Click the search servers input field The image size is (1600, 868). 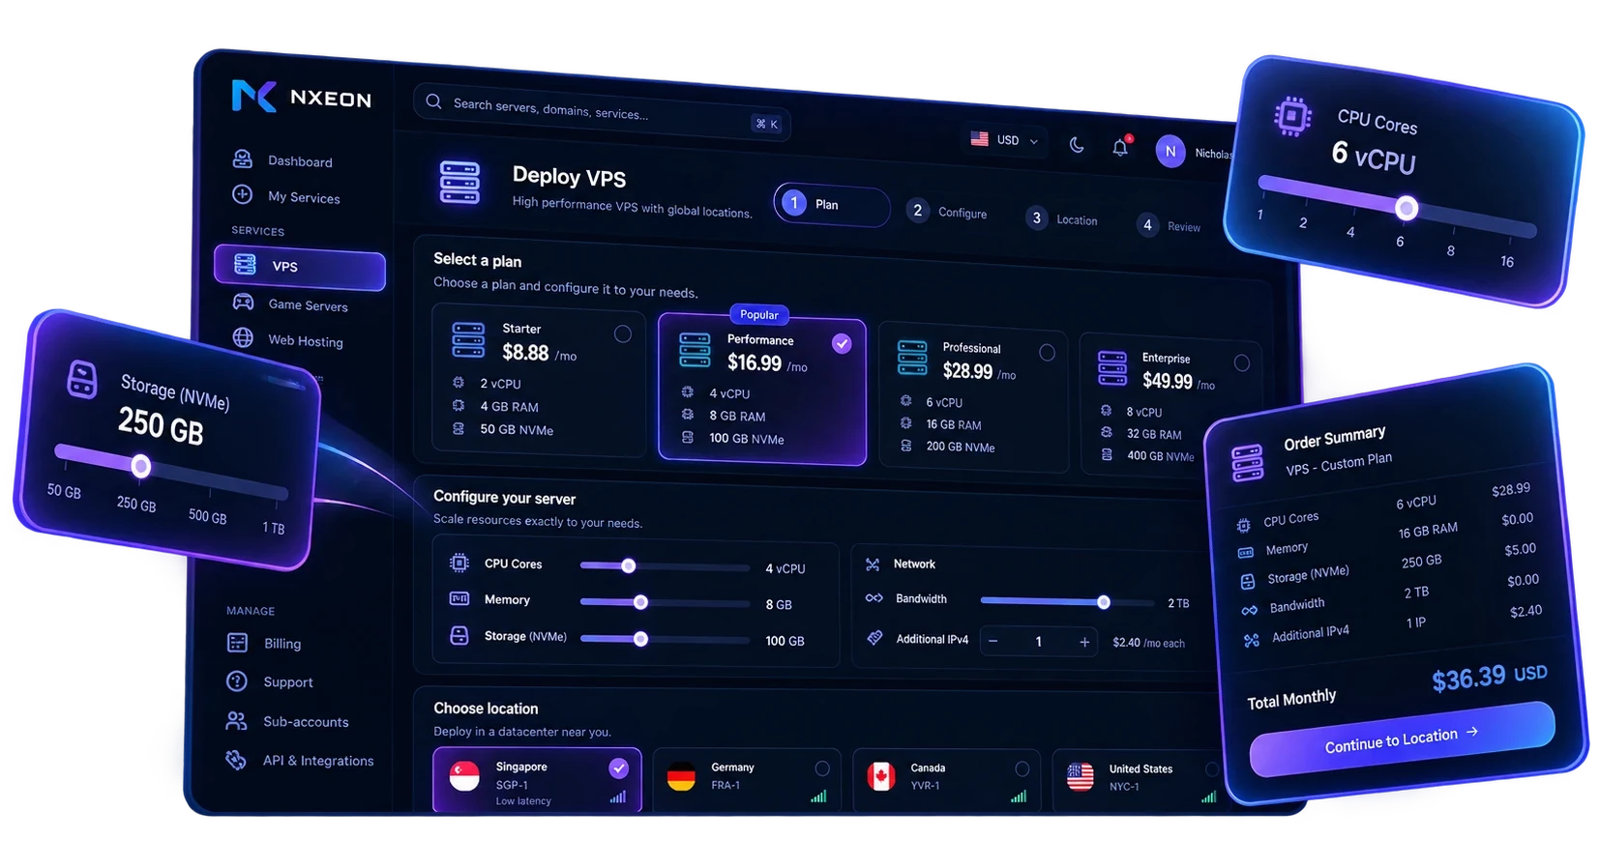602,112
